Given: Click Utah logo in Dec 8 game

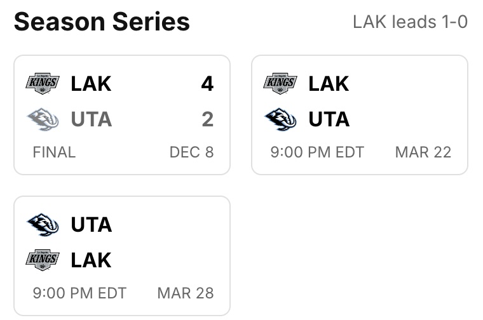Looking at the screenshot, I should [x=43, y=119].
